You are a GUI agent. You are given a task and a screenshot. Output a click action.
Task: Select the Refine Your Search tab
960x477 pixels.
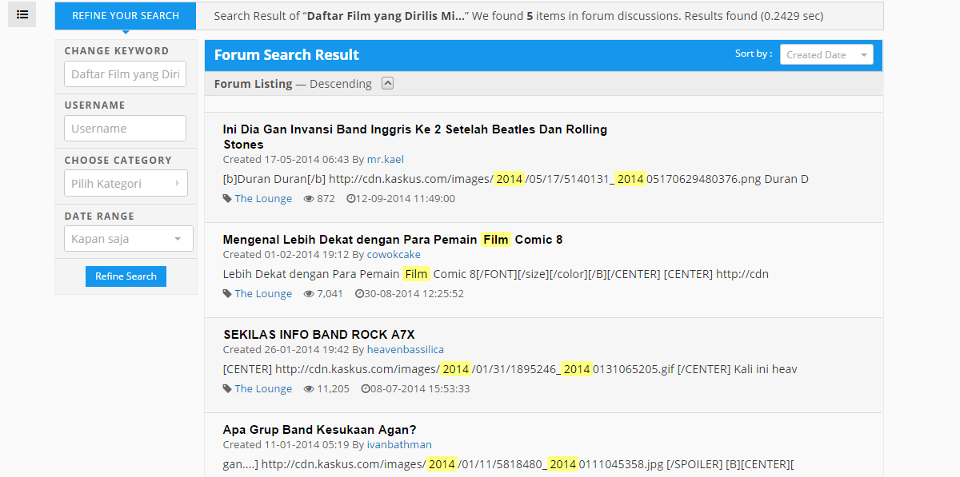(125, 16)
